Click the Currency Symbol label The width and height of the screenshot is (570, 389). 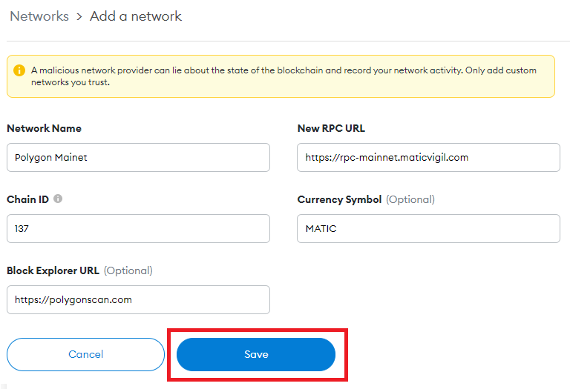tap(339, 199)
